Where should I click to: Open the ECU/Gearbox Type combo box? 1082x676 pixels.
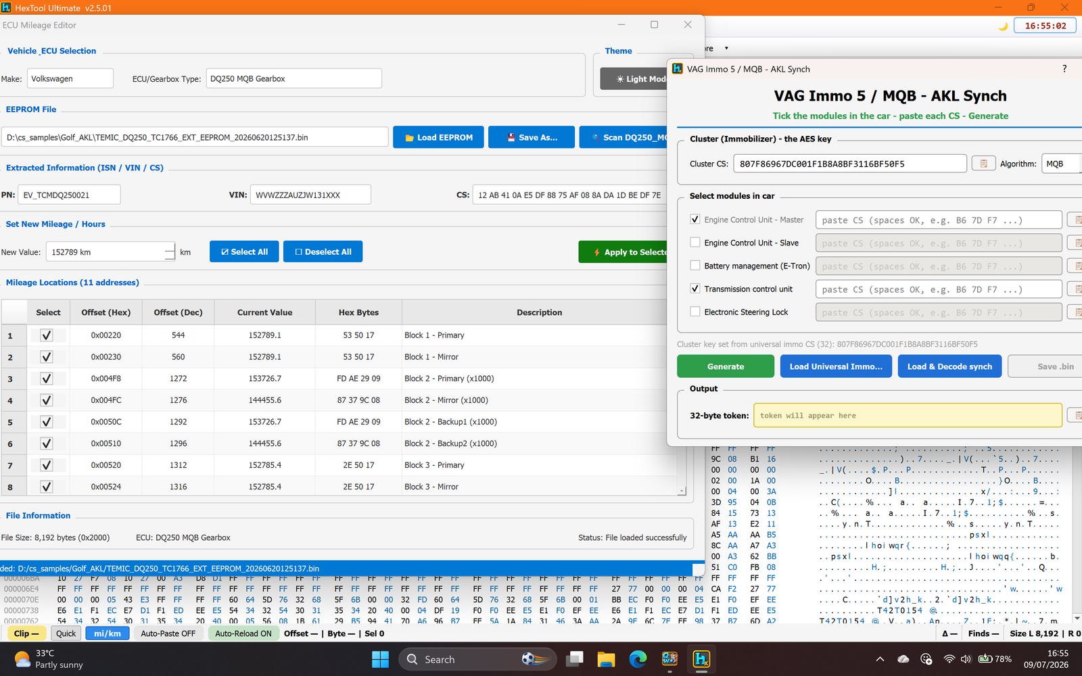click(293, 78)
